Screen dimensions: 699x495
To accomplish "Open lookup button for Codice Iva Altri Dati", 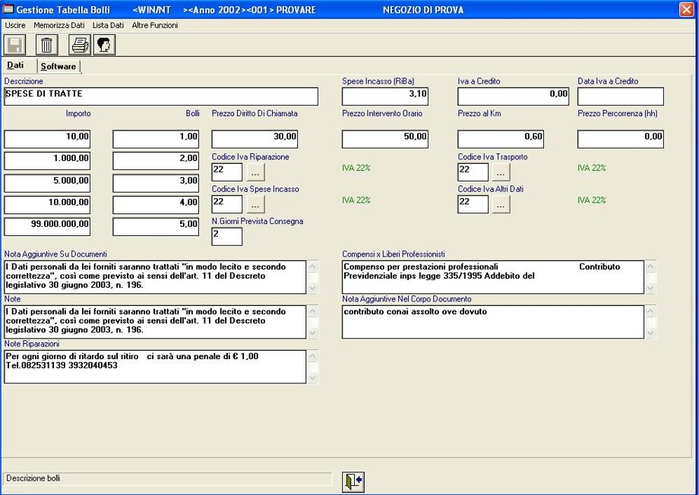I will point(501,204).
